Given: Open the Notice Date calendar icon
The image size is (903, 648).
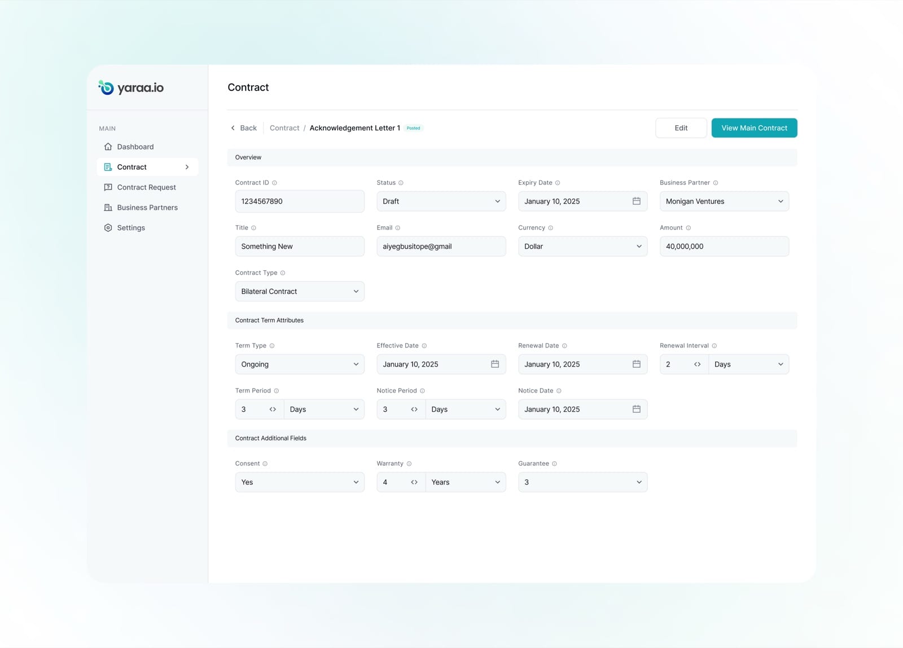Looking at the screenshot, I should (636, 409).
